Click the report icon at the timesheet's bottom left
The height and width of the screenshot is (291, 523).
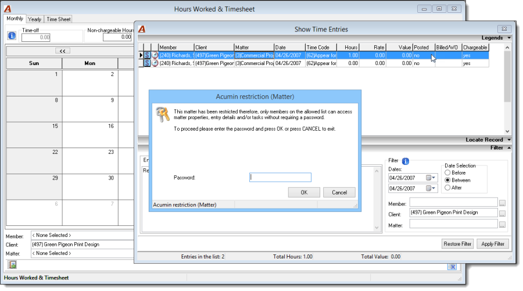tap(12, 265)
